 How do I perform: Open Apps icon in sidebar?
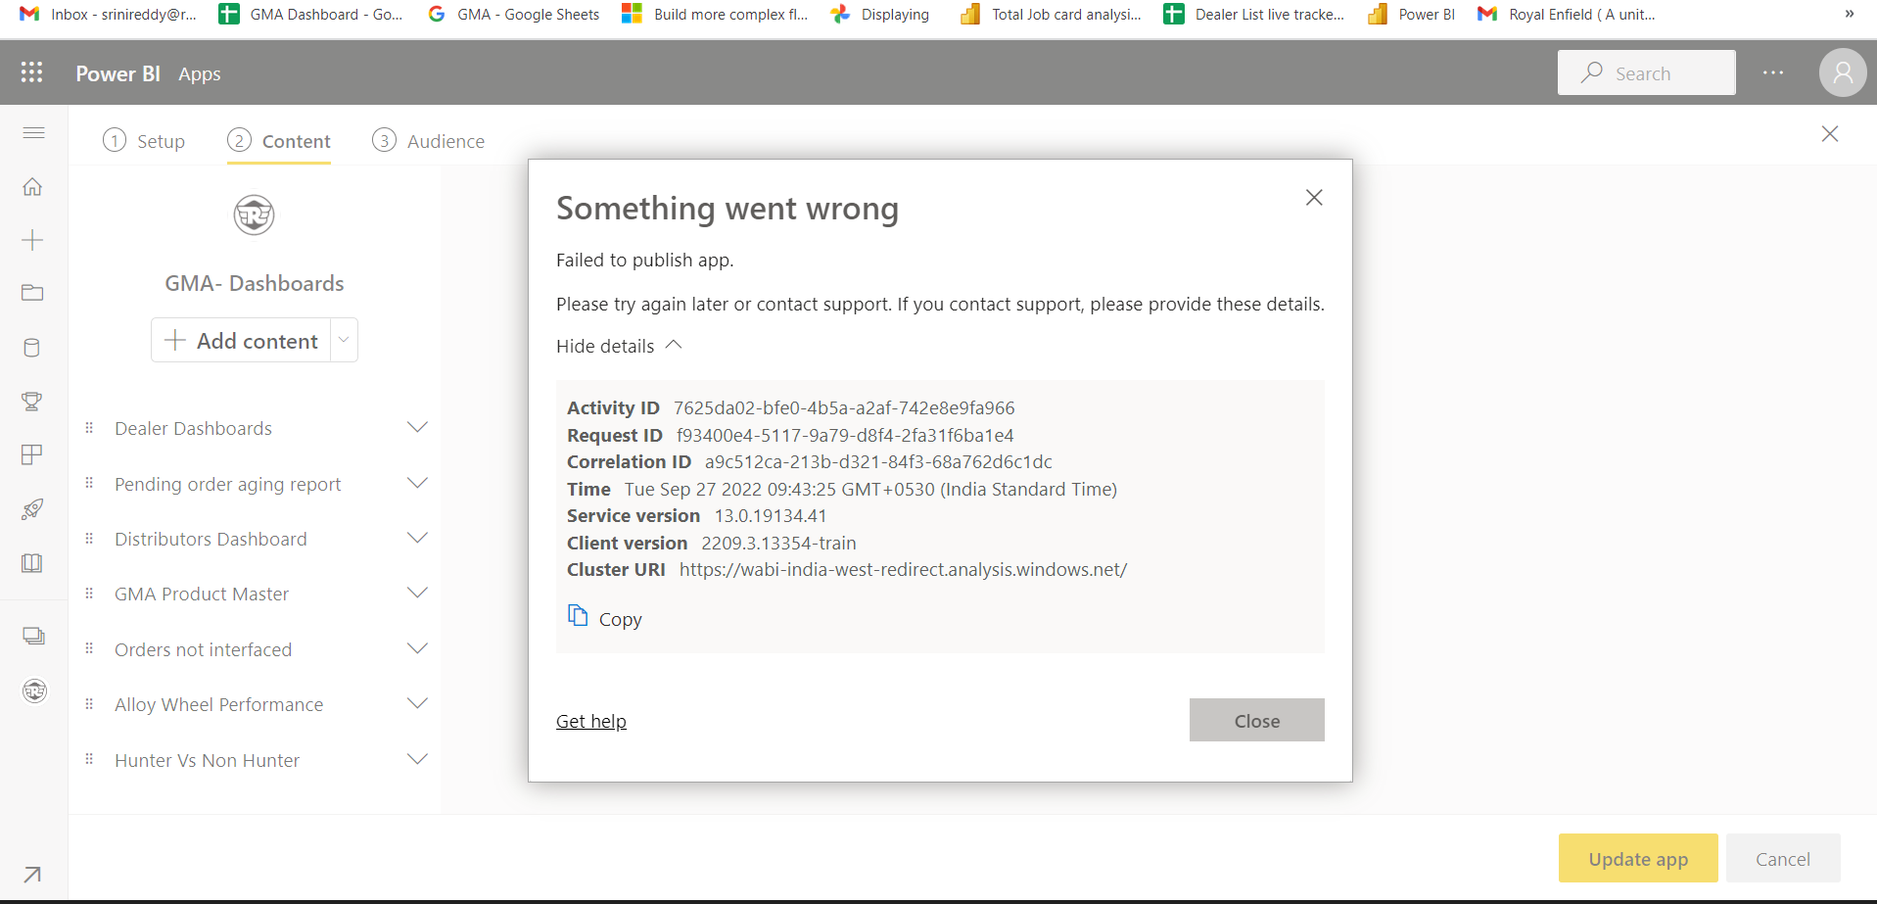click(32, 454)
